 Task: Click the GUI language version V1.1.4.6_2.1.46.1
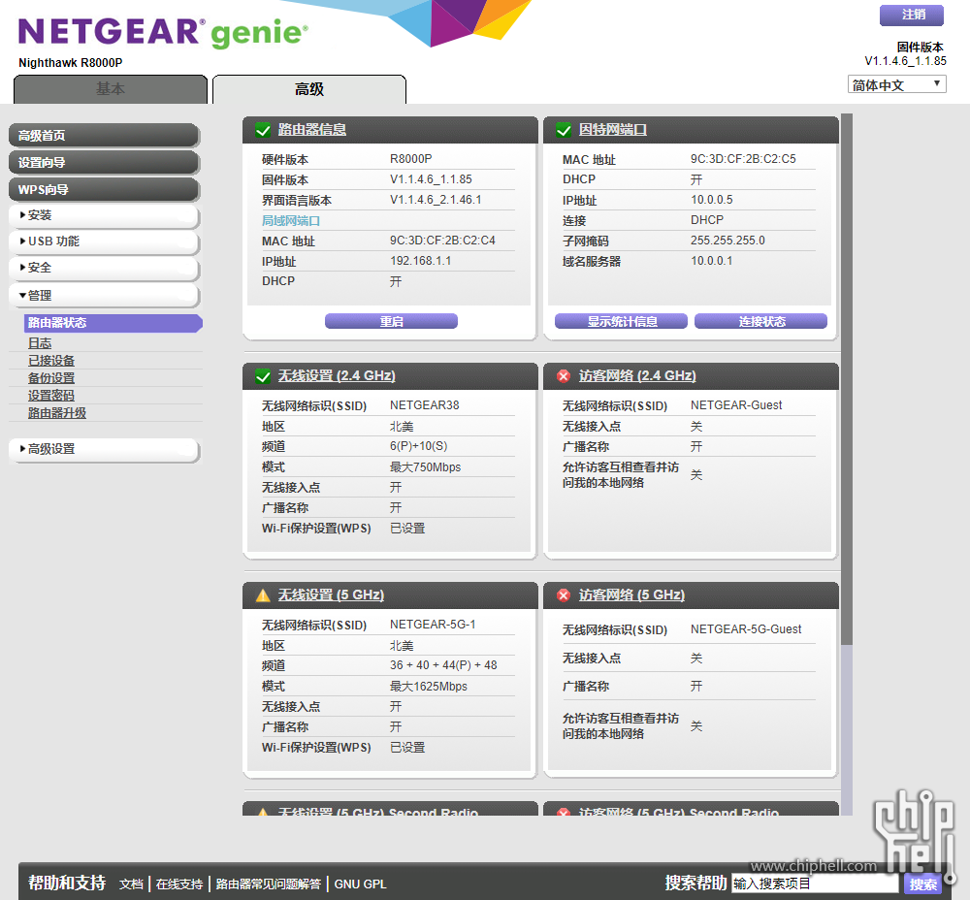(x=436, y=200)
